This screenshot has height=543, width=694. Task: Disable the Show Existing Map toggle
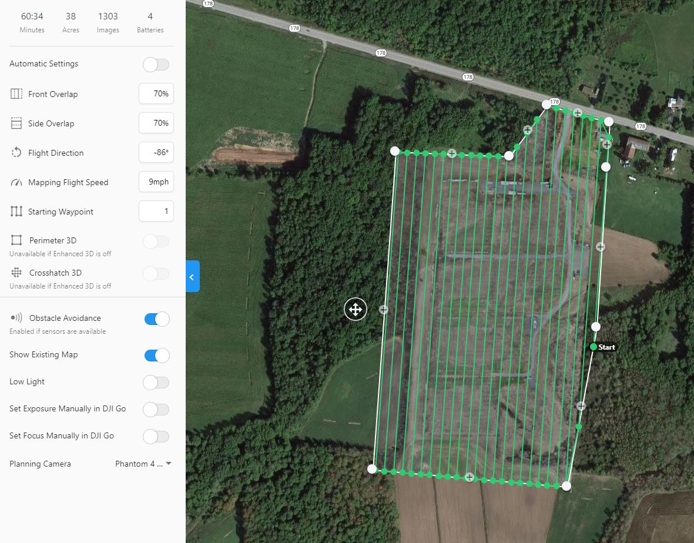(157, 356)
